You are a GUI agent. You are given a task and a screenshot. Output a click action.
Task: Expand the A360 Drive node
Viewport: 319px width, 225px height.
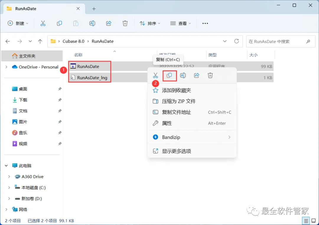pos(9,177)
